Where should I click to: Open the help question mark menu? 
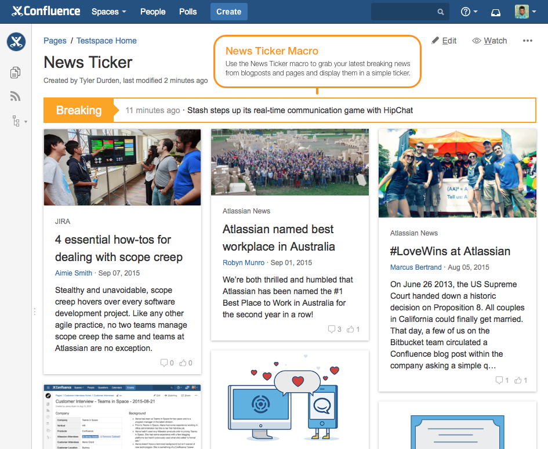coord(469,12)
